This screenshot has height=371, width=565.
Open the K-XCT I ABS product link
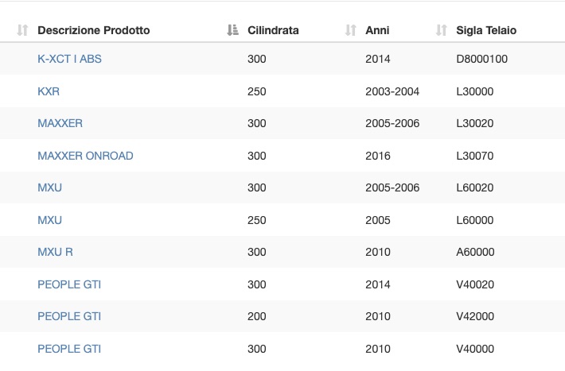(x=69, y=59)
